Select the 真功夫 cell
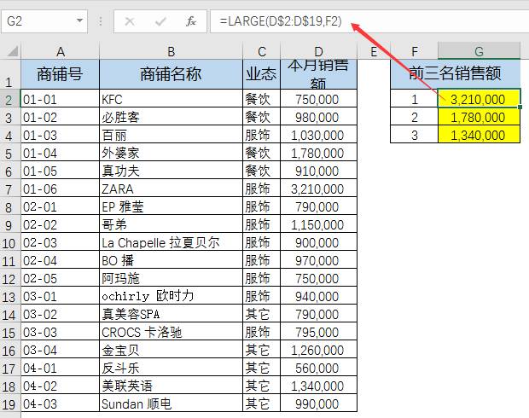 171,170
